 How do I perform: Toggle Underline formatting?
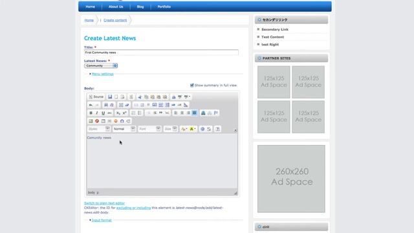point(103,113)
